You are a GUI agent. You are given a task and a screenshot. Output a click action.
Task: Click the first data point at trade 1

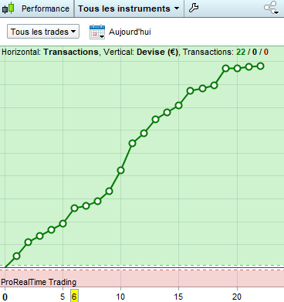(x=16, y=256)
